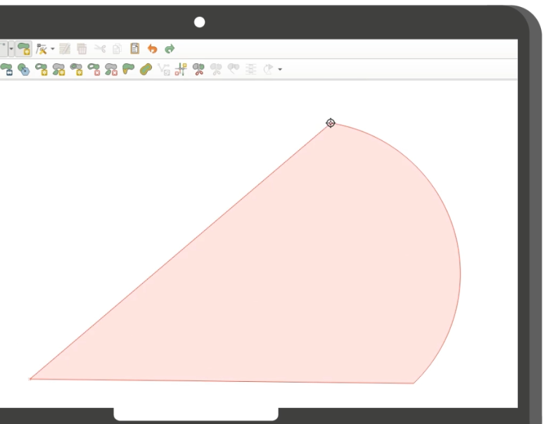Click the Paste Features clipboard icon

coord(134,48)
